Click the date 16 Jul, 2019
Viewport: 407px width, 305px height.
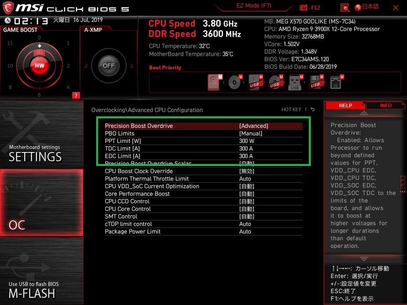[x=88, y=20]
